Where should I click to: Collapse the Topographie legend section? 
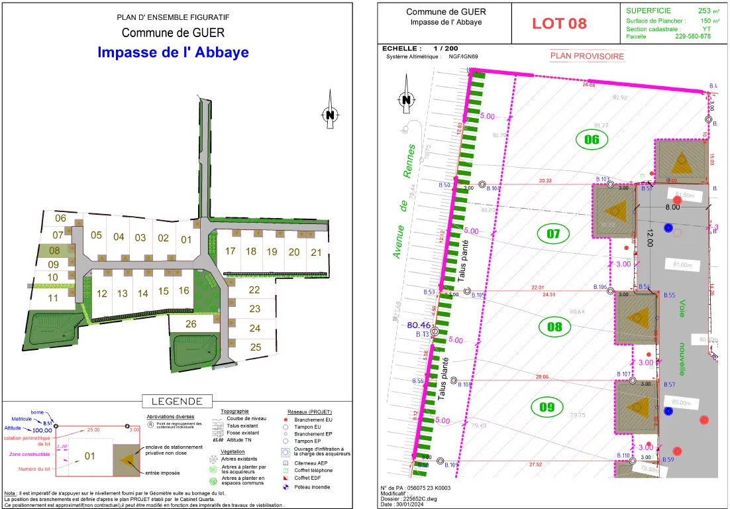[235, 411]
